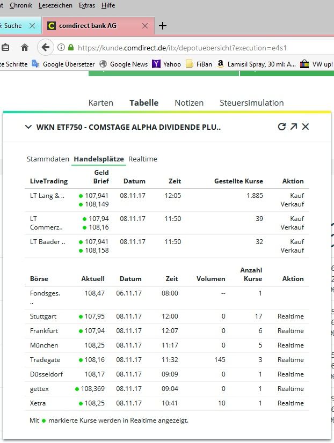Click site info icon in address bar
The width and height of the screenshot is (334, 443).
pos(61,47)
